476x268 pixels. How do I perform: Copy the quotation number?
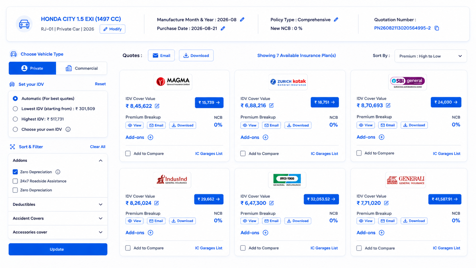pos(437,28)
